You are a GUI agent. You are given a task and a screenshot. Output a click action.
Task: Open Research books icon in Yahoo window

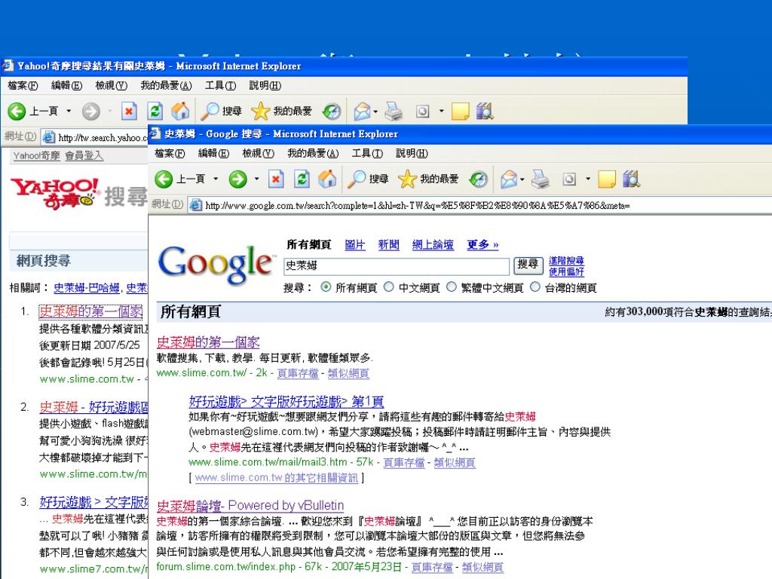(485, 112)
